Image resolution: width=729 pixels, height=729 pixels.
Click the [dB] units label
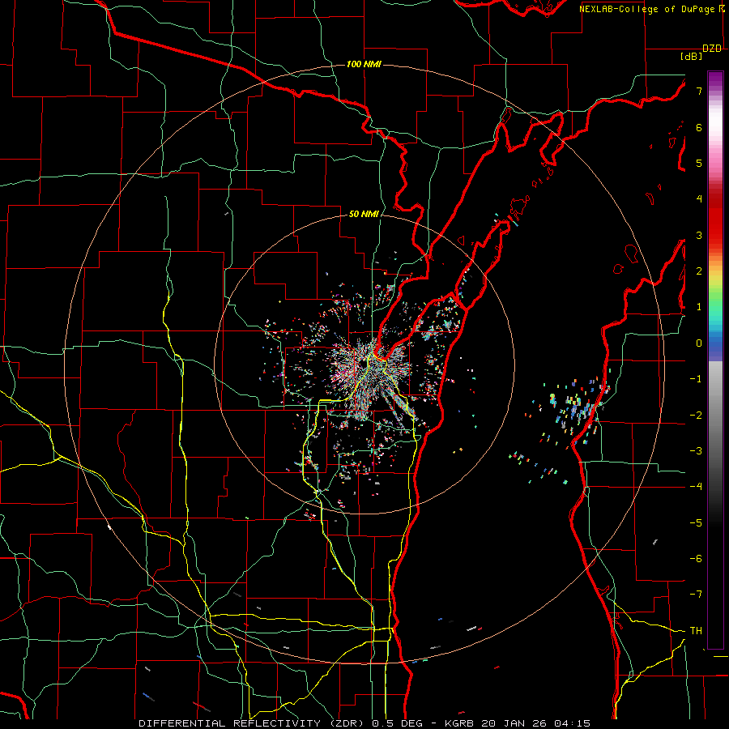[x=692, y=57]
